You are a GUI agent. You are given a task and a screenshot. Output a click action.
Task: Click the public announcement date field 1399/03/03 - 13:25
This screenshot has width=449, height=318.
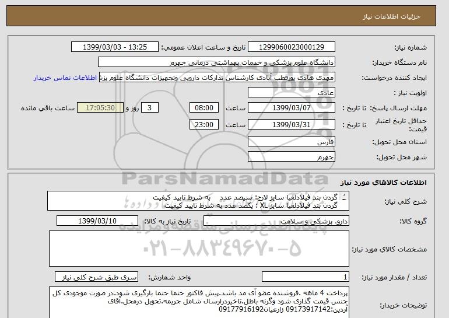(x=114, y=47)
